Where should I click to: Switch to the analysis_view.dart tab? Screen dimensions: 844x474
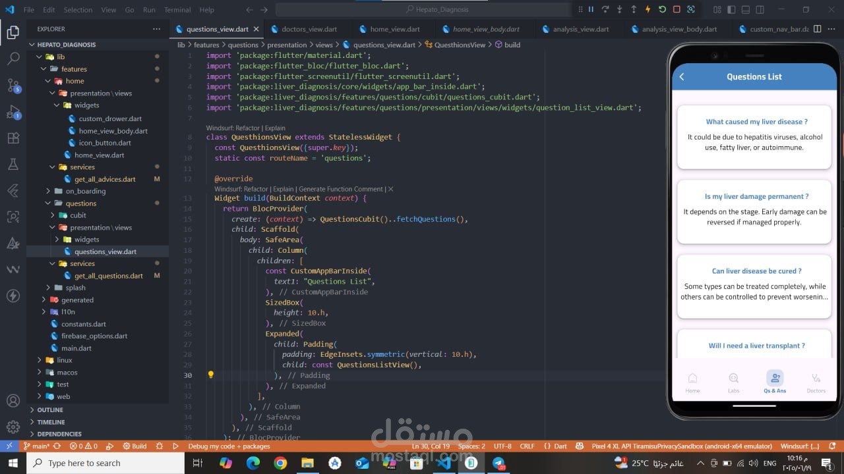[x=581, y=29]
